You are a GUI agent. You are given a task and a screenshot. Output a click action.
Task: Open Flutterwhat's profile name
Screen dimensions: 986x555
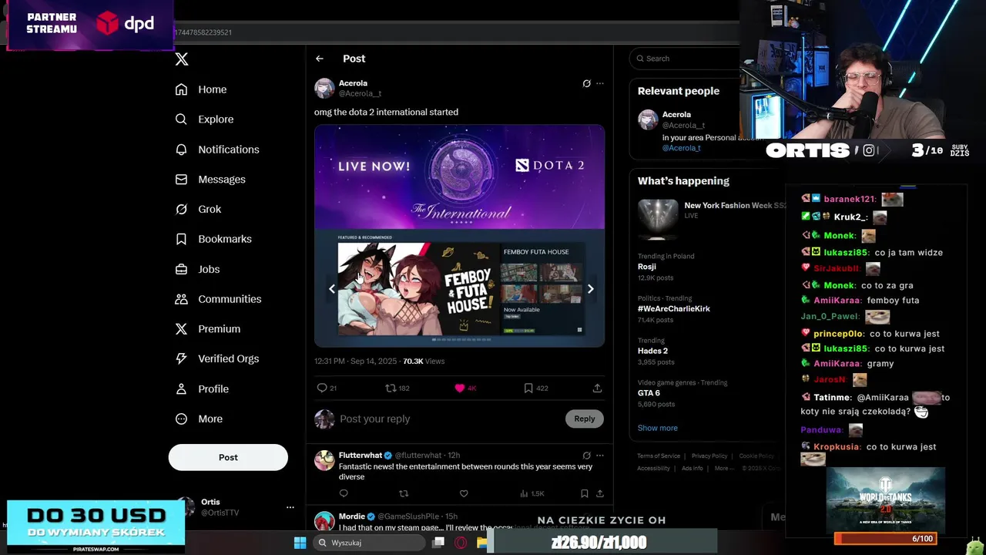click(361, 456)
